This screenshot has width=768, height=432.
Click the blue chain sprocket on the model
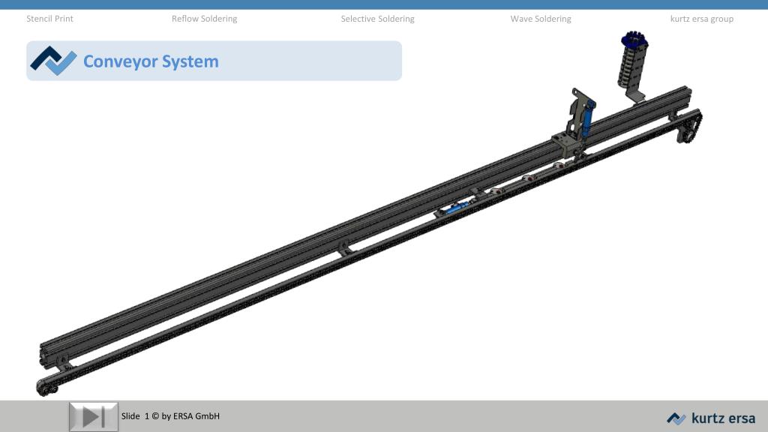click(x=634, y=39)
